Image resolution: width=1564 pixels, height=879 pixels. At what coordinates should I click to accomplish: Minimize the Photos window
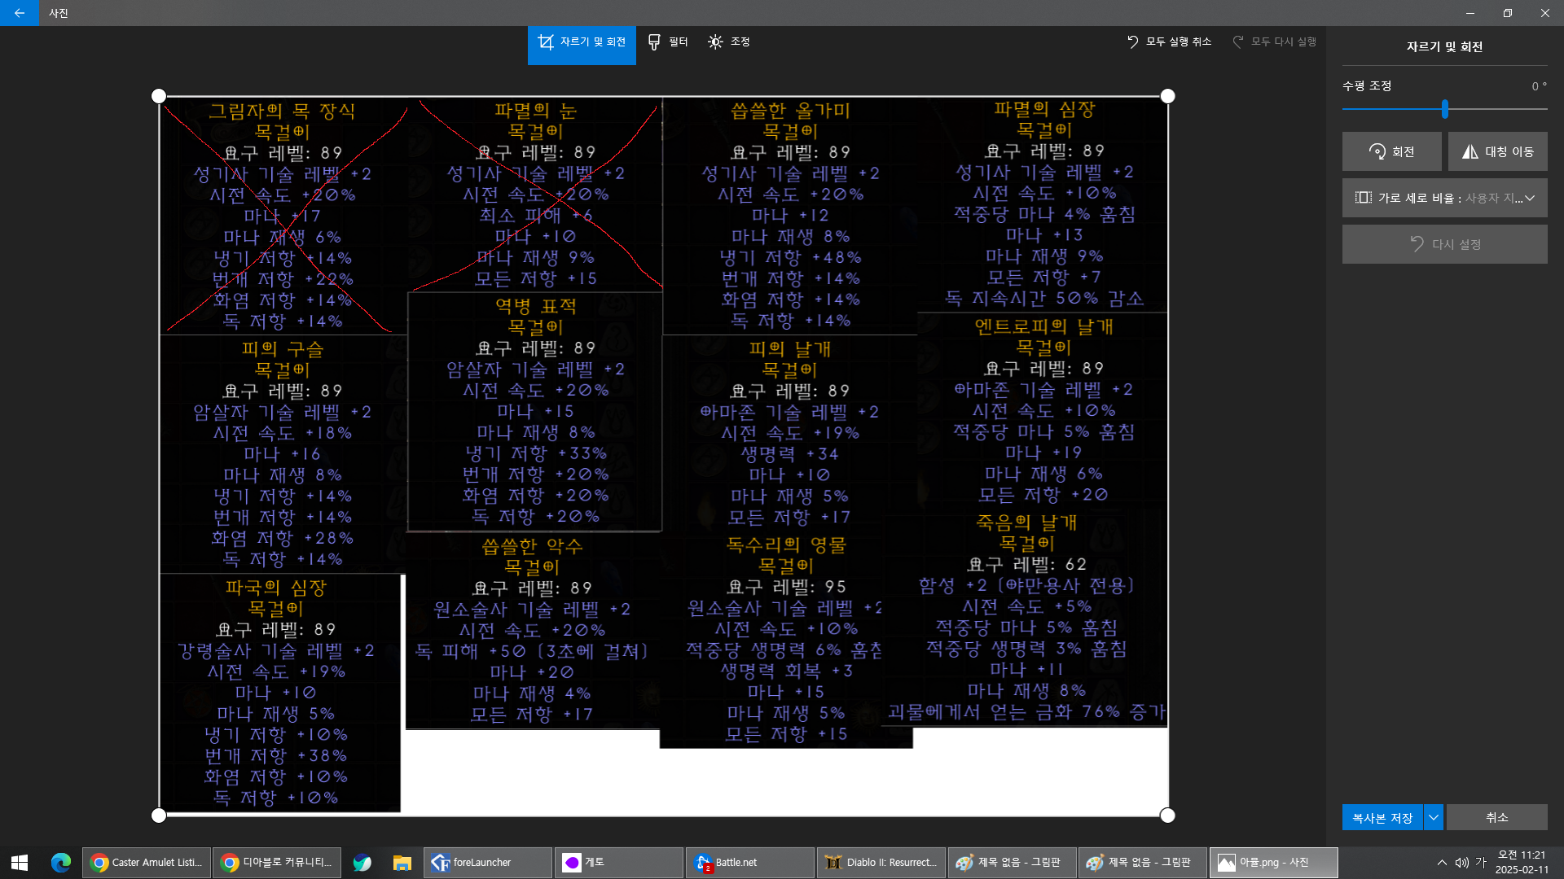(1470, 13)
